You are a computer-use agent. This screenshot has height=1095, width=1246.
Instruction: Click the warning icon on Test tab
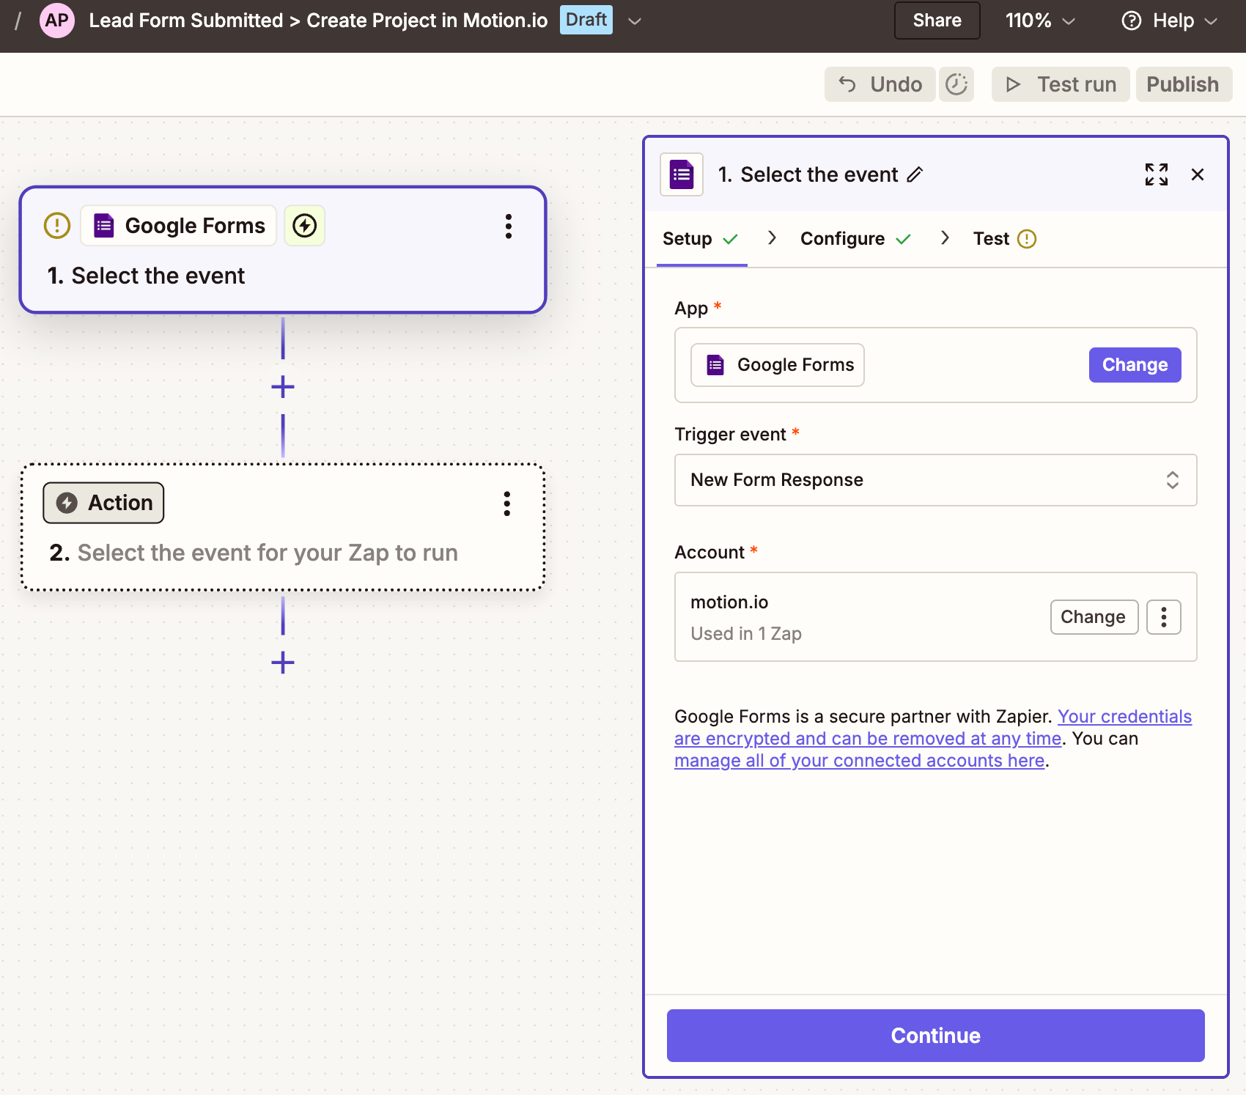[1027, 239]
